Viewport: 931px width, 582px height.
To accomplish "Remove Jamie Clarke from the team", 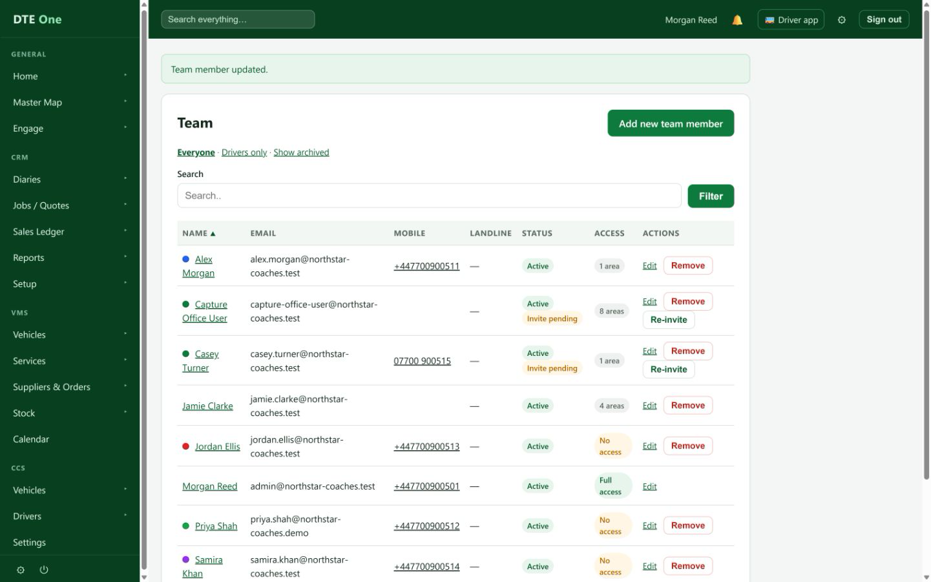I will coord(688,406).
